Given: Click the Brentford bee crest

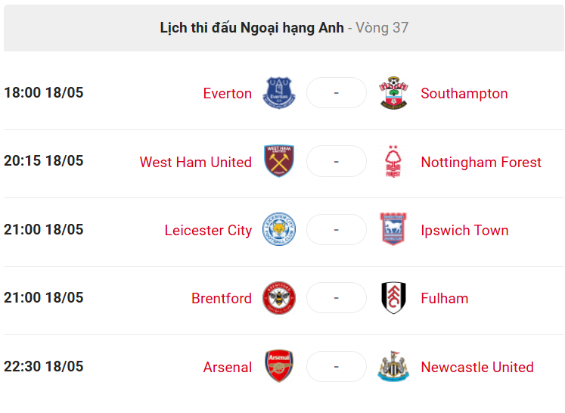Looking at the screenshot, I should [x=279, y=298].
